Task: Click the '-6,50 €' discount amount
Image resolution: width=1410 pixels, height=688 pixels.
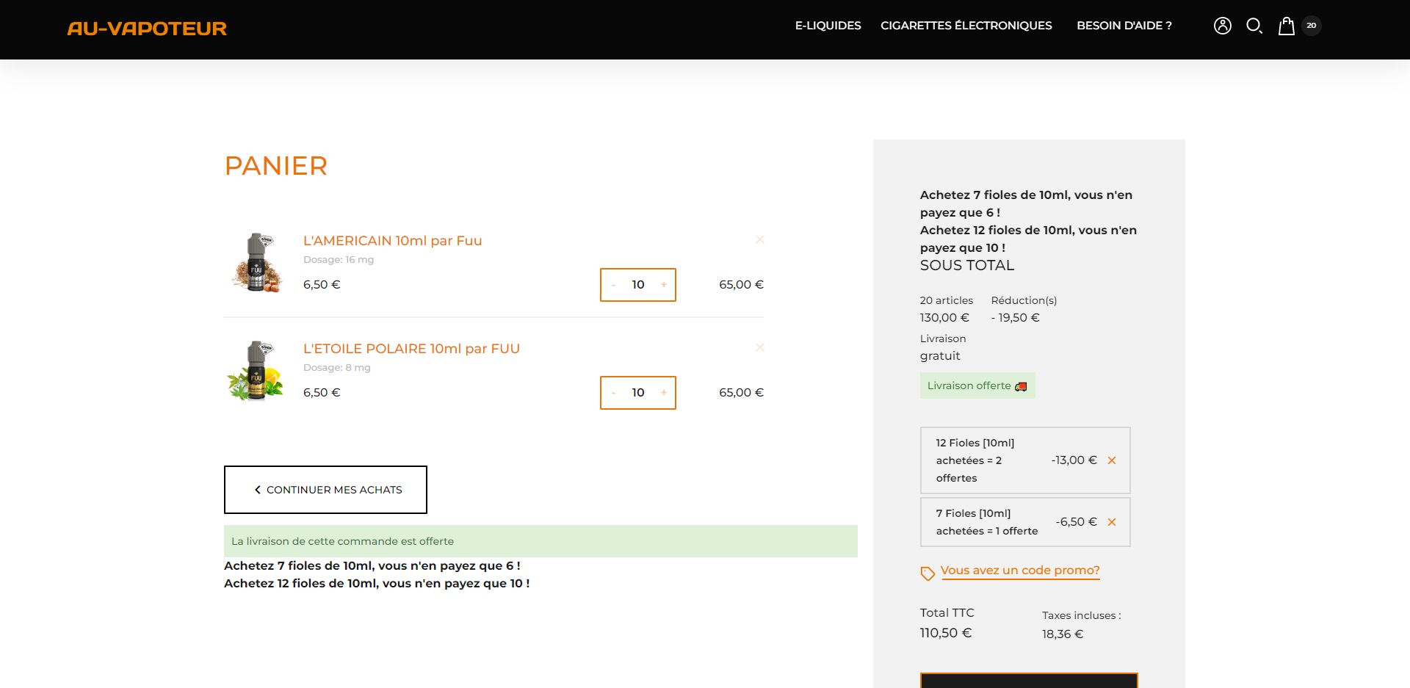Action: click(x=1077, y=522)
